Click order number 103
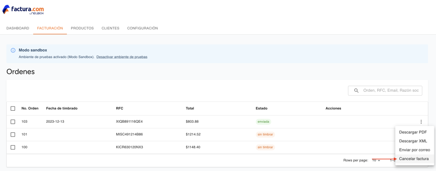This screenshot has width=436, height=171. (24, 122)
